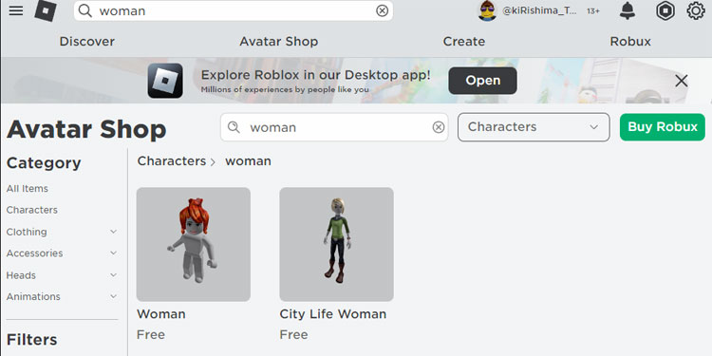Select All Items in the category list

28,189
